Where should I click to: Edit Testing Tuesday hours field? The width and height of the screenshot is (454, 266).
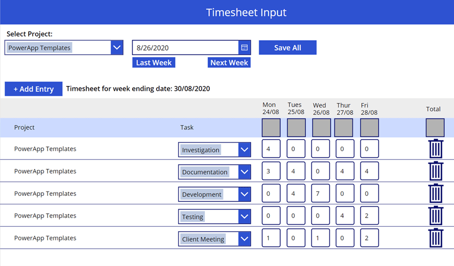[296, 215]
